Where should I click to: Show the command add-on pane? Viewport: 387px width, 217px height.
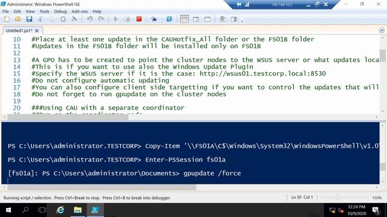[x=234, y=19]
